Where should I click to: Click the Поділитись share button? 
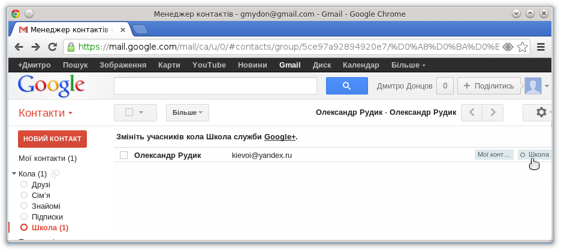pos(488,86)
